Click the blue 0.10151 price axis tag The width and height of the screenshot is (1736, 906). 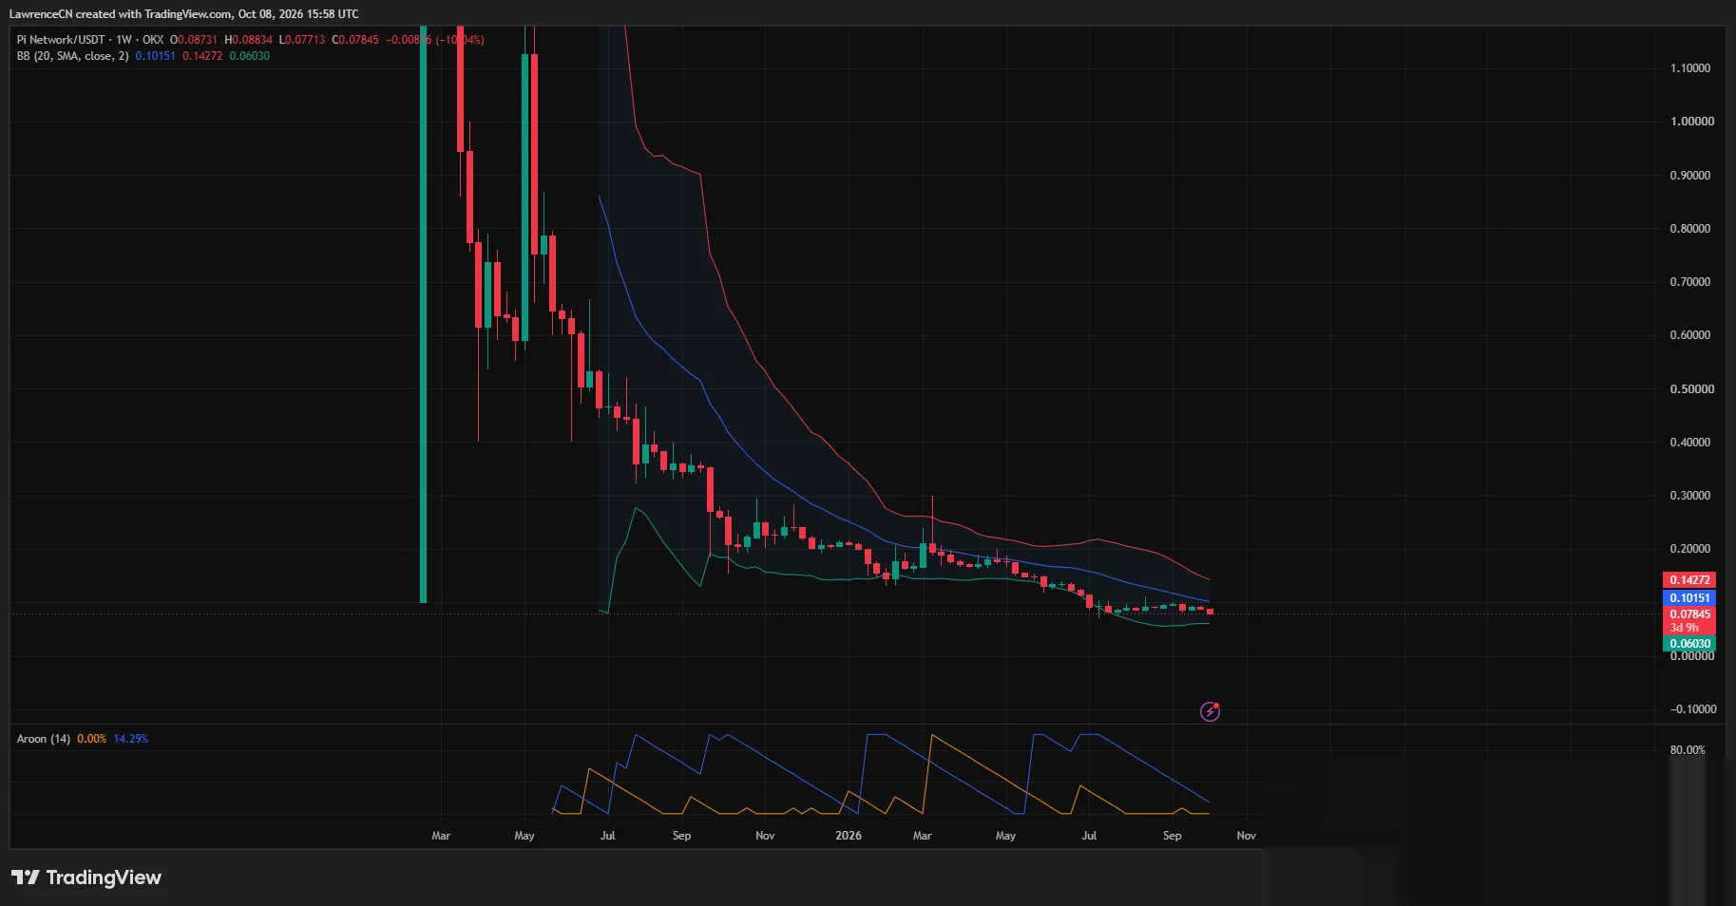[1689, 598]
